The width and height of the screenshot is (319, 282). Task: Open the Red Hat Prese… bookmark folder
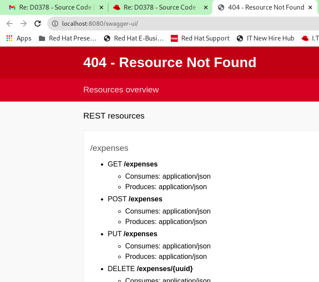pyautogui.click(x=68, y=38)
